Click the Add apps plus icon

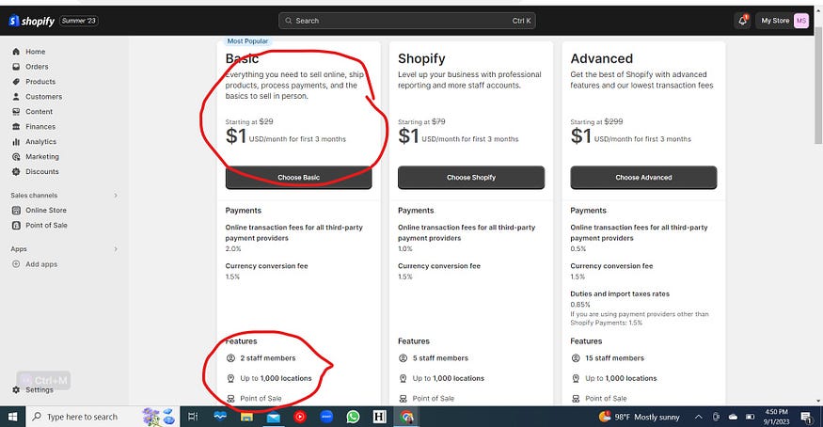click(x=16, y=264)
